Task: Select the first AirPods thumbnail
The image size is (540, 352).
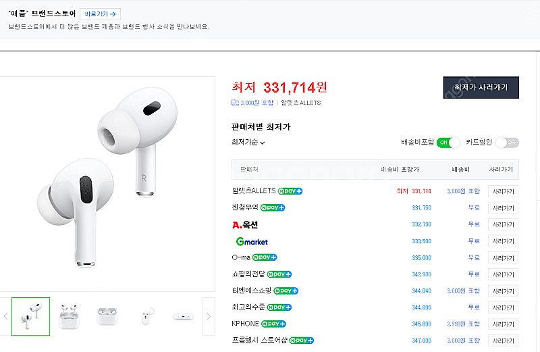Action: tap(30, 316)
